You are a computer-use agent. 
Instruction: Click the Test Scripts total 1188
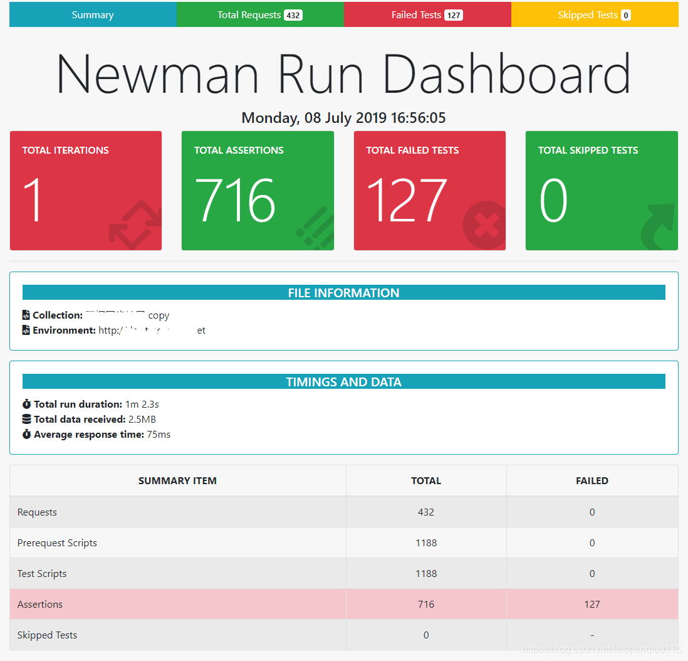[426, 574]
